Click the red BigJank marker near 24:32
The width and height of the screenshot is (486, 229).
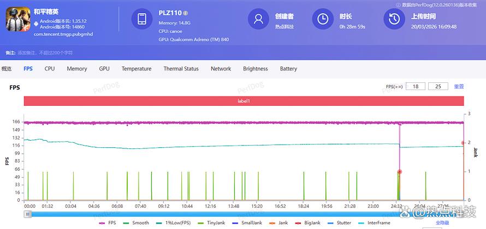400,172
